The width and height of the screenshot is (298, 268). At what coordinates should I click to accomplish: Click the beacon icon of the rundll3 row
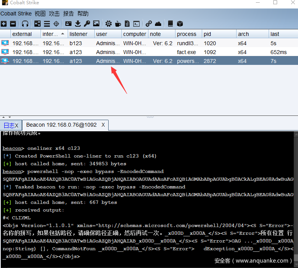tap(5, 43)
